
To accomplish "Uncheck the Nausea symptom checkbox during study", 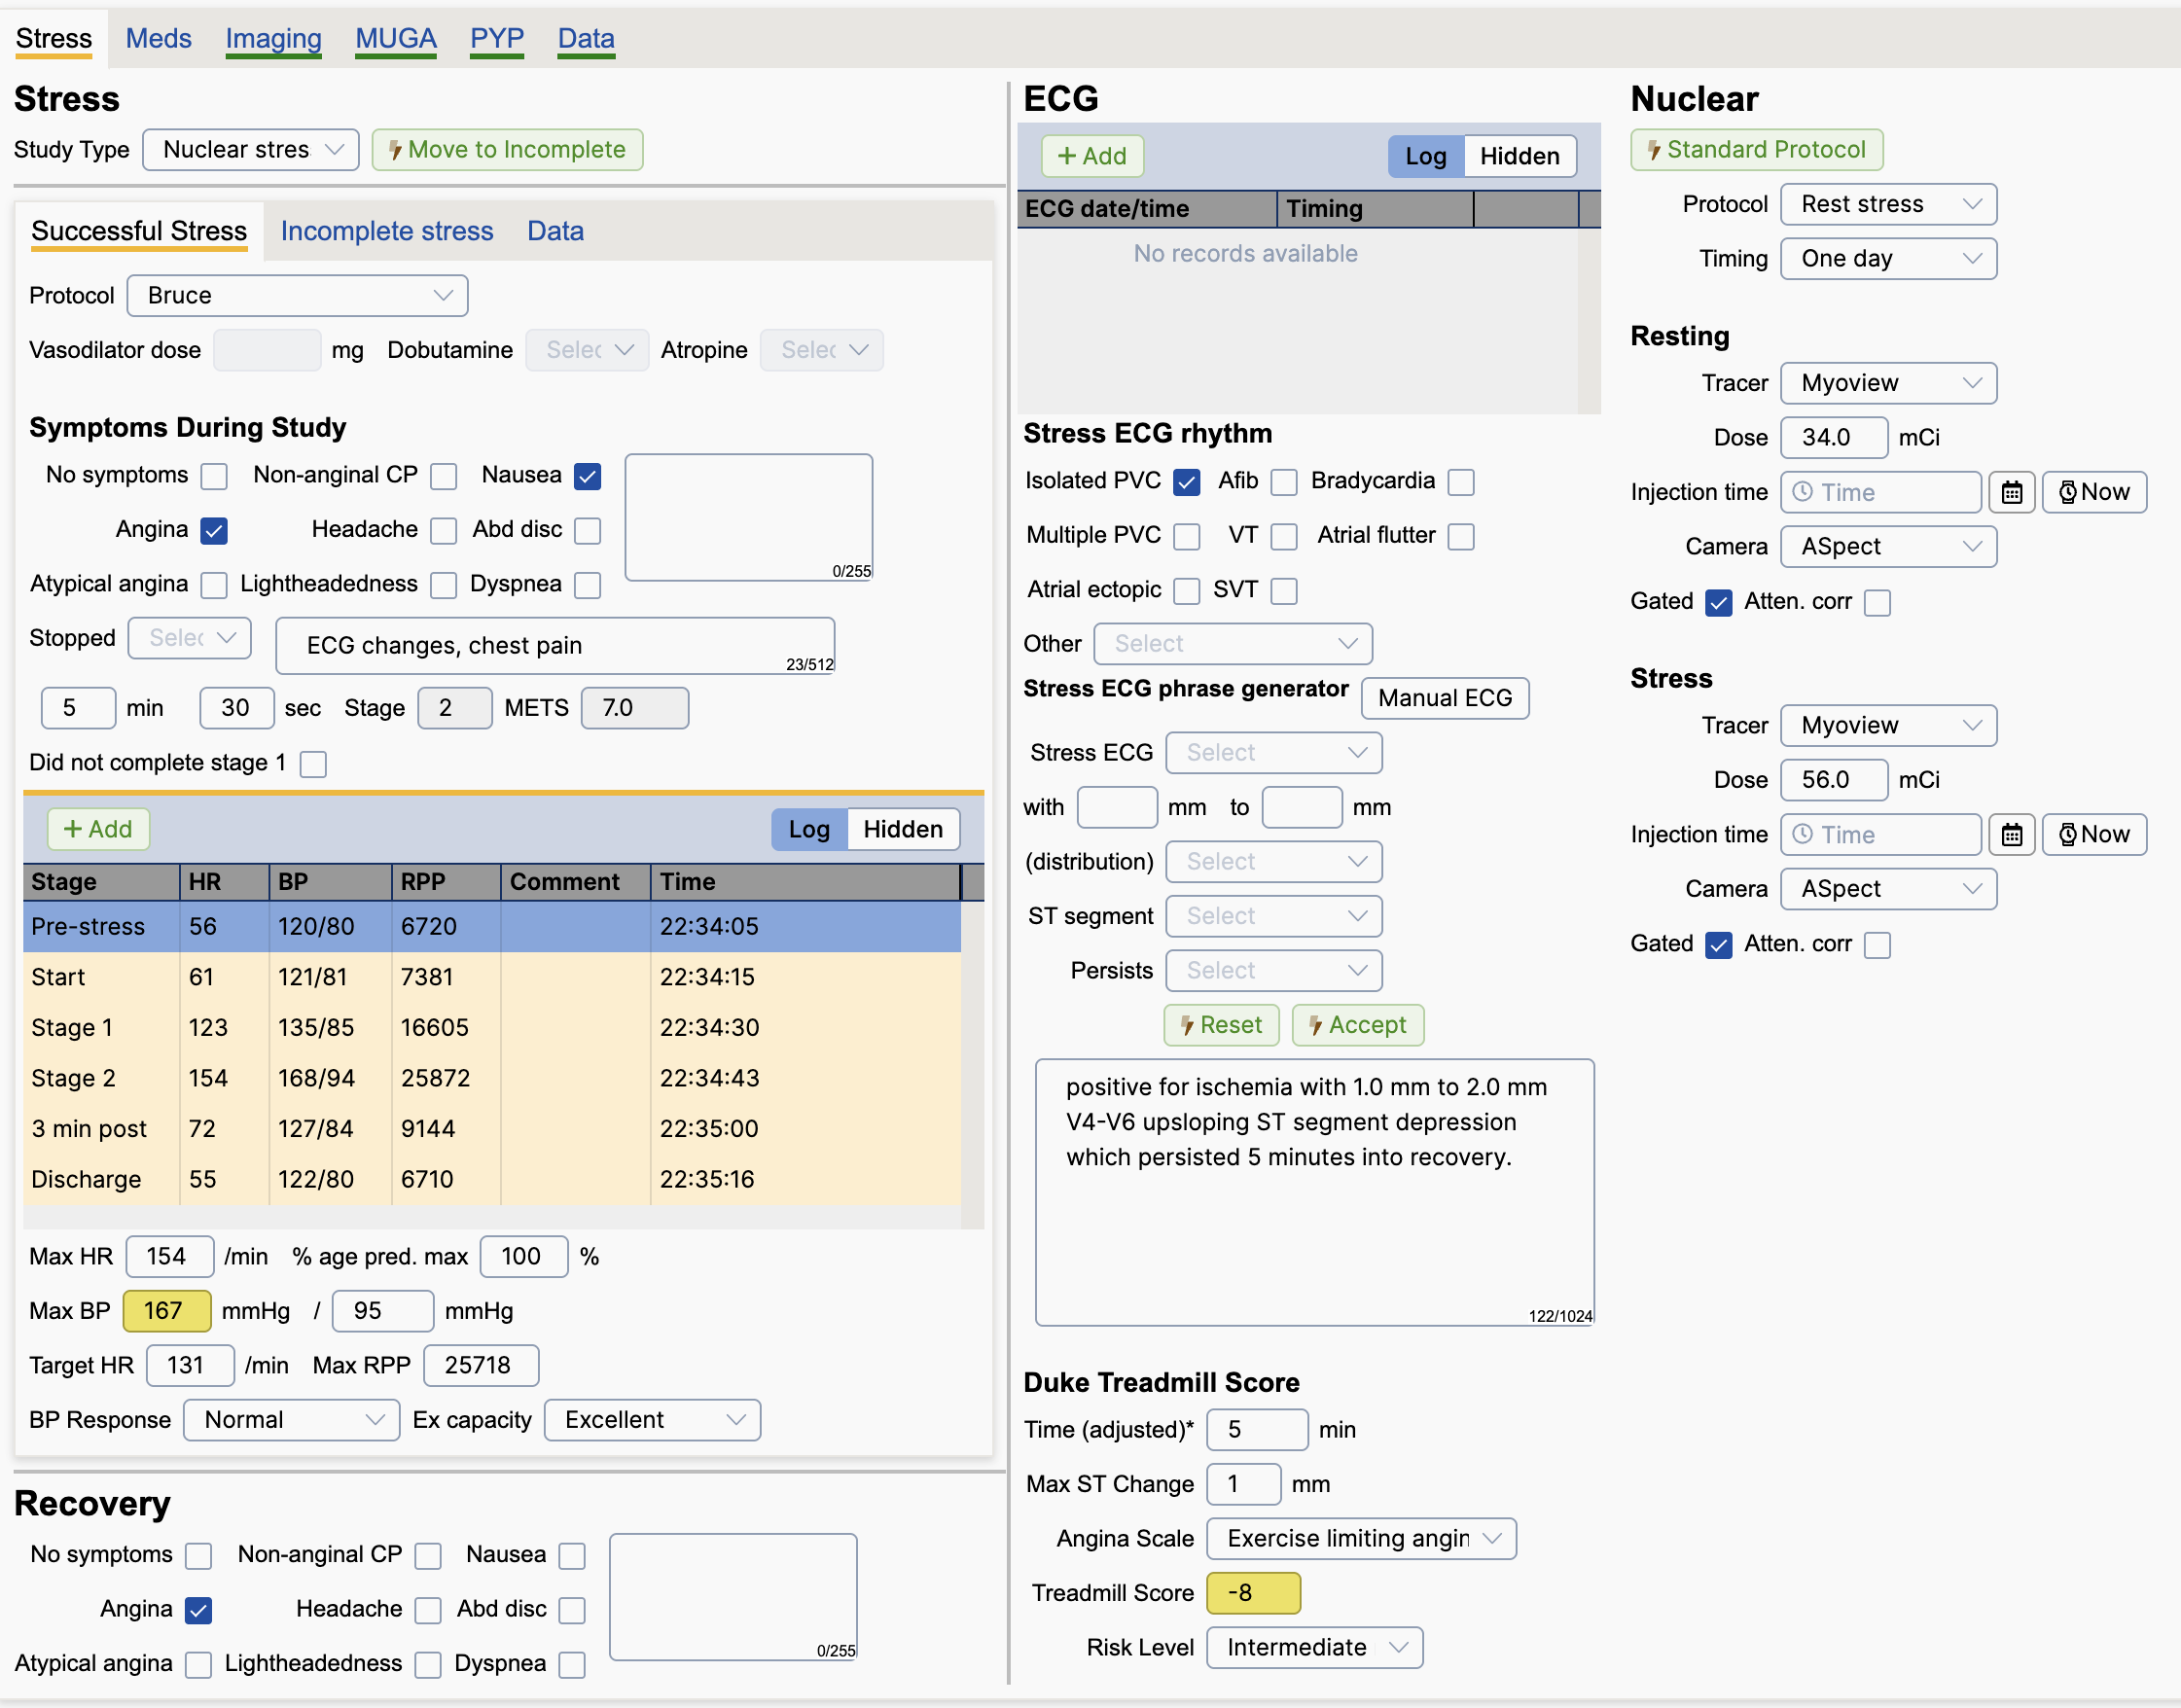I will (x=588, y=476).
